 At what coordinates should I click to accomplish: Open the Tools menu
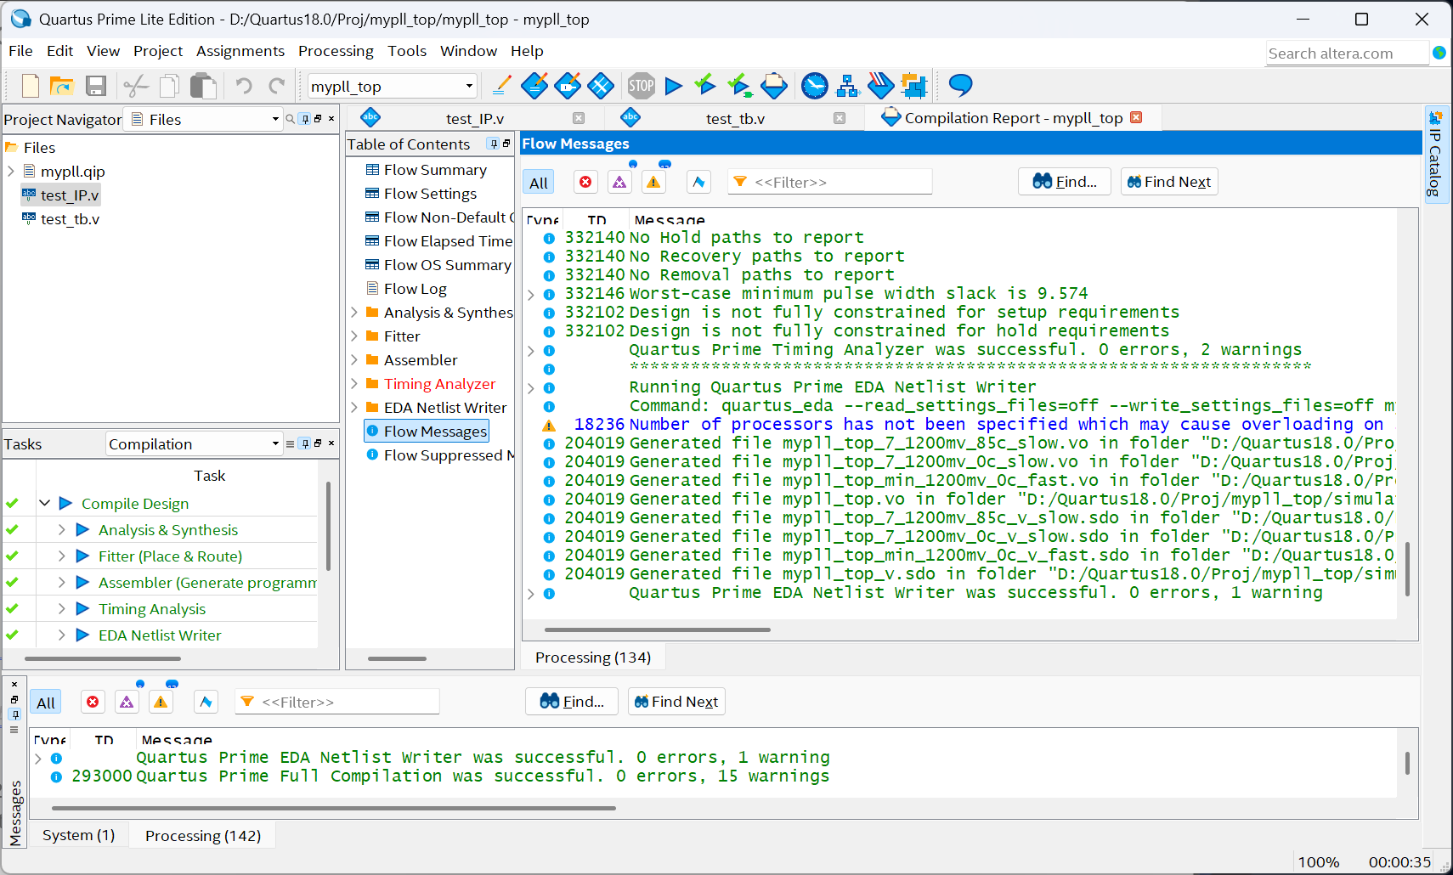(x=407, y=51)
